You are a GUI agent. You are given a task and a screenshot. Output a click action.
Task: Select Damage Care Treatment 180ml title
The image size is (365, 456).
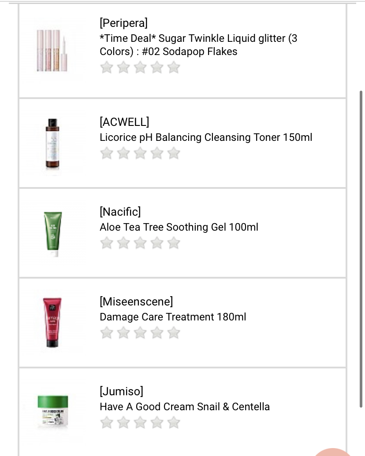coord(173,317)
